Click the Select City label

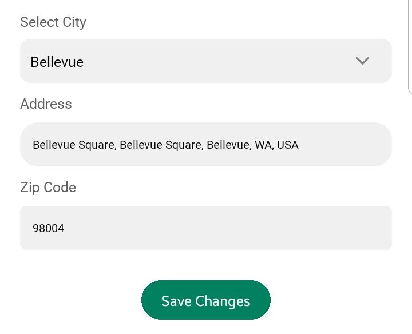pyautogui.click(x=53, y=22)
